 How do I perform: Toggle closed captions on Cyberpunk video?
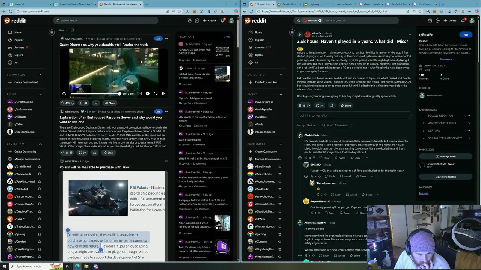(x=140, y=93)
